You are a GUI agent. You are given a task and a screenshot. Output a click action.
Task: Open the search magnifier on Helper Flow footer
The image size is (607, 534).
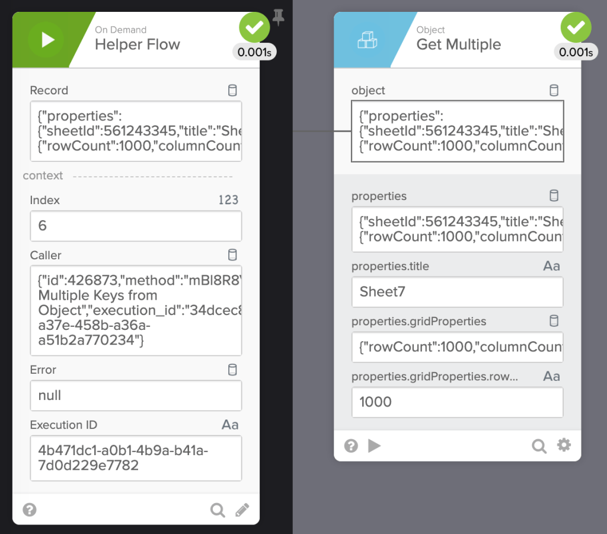(218, 510)
